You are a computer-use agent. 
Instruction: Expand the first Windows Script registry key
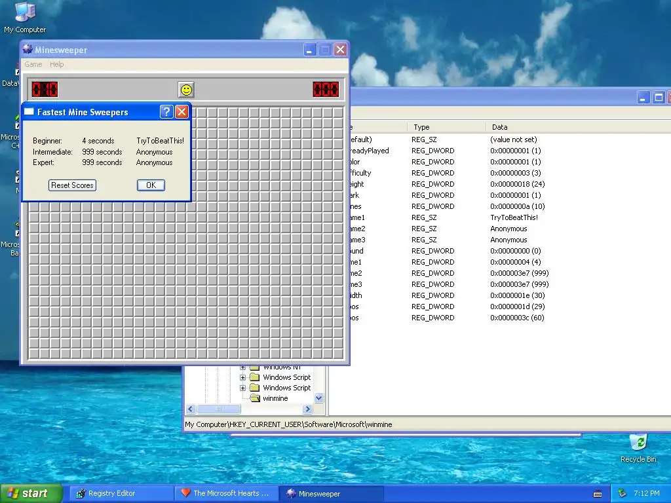tap(242, 377)
